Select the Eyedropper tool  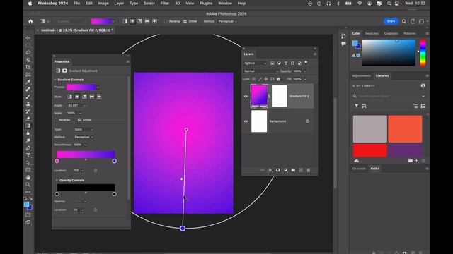click(x=28, y=82)
